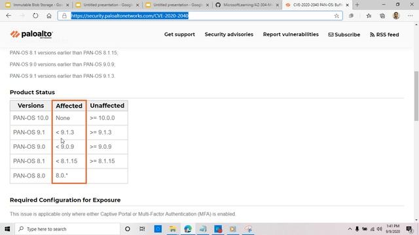Open Microsoft Edge from the taskbar

pos(188,229)
